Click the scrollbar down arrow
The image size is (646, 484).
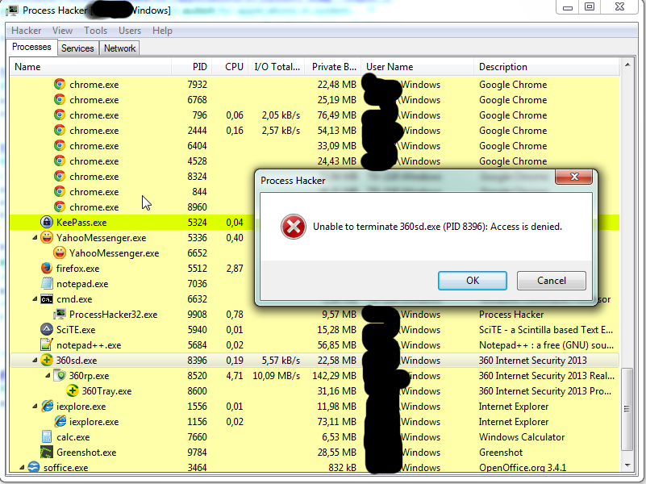coord(627,465)
